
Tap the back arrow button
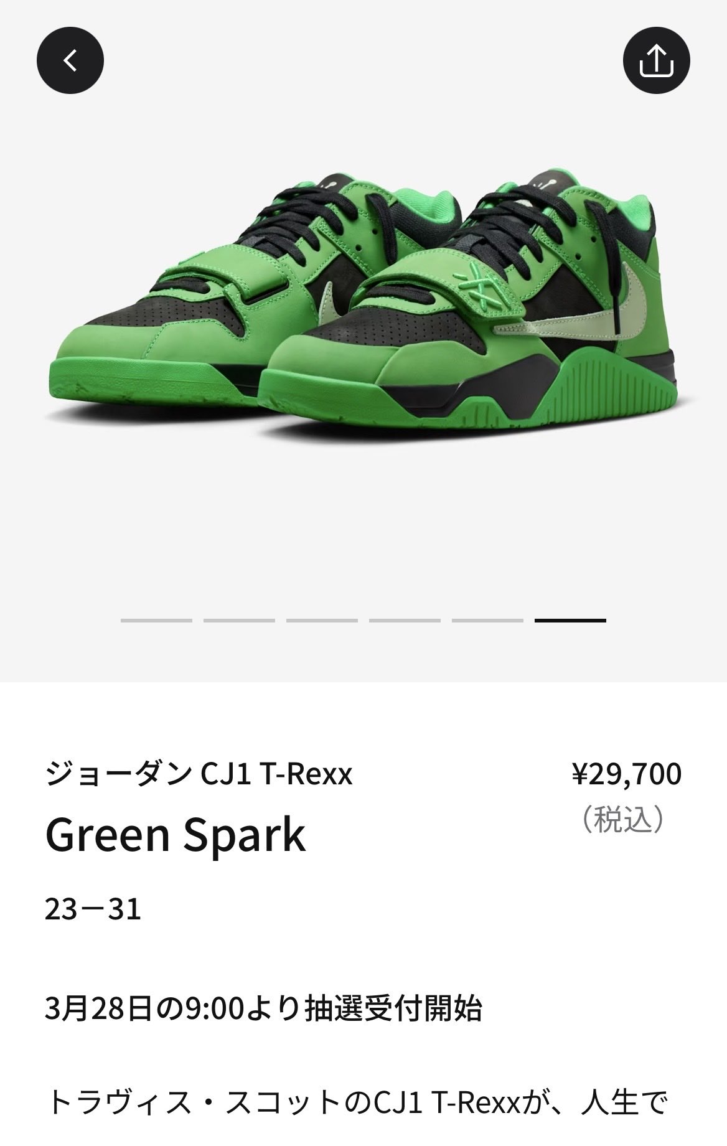(x=70, y=60)
